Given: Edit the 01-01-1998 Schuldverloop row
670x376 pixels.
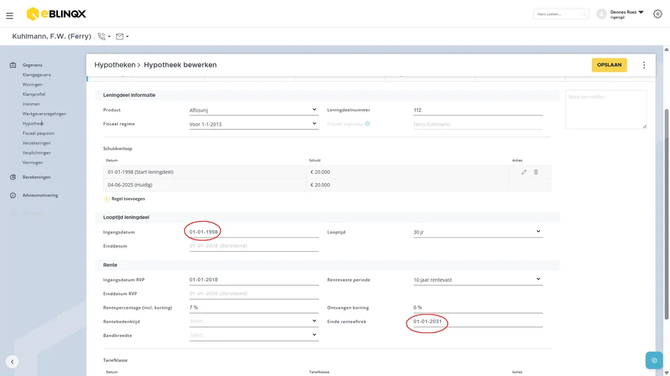Looking at the screenshot, I should 524,172.
